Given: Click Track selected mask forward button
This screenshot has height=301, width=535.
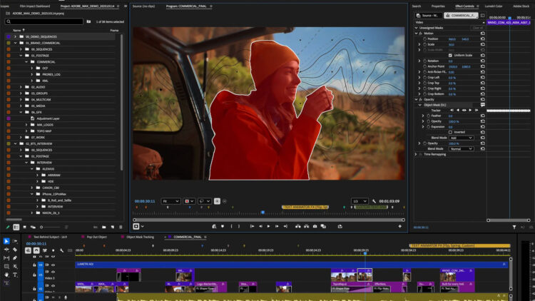Looking at the screenshot, I should (x=470, y=111).
